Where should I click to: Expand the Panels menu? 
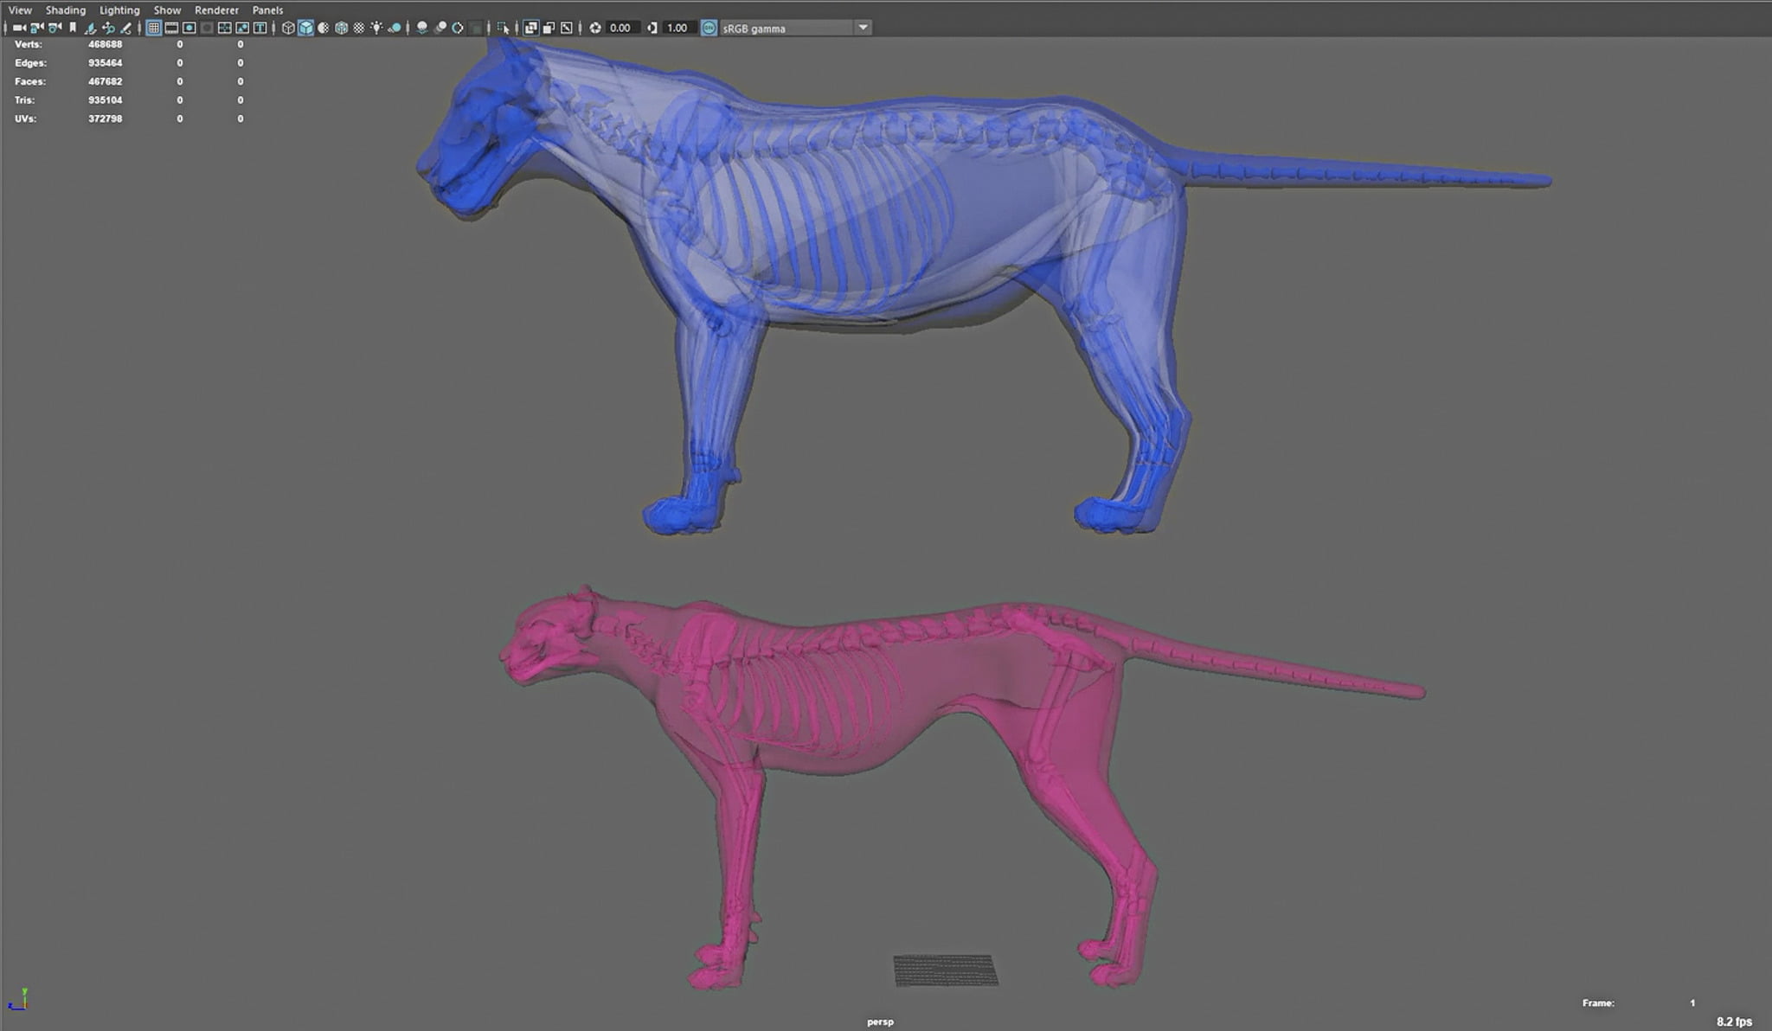(267, 10)
